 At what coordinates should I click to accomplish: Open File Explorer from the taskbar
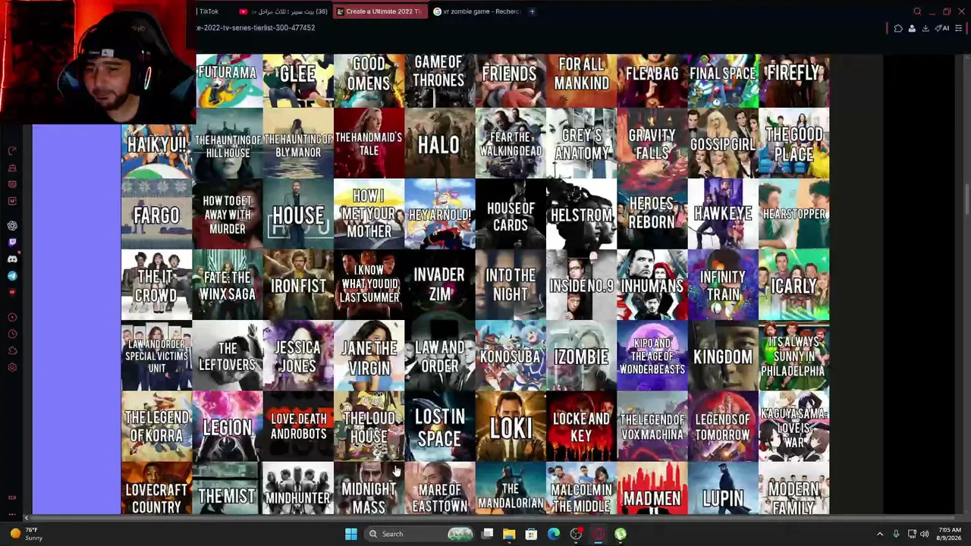(x=509, y=534)
